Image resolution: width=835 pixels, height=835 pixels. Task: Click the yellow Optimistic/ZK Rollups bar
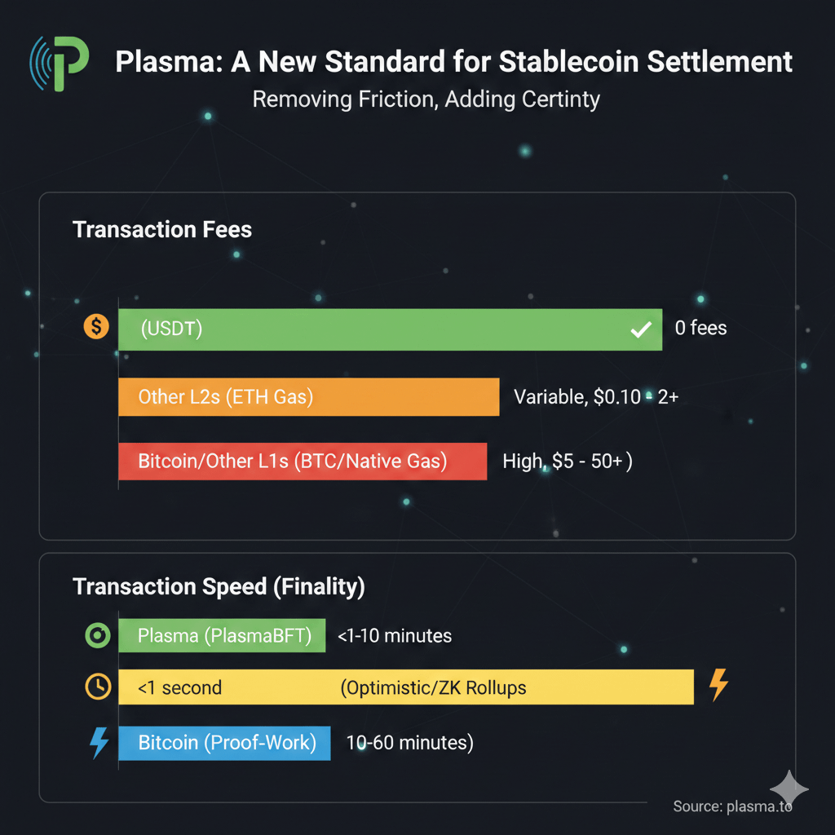[x=405, y=687]
